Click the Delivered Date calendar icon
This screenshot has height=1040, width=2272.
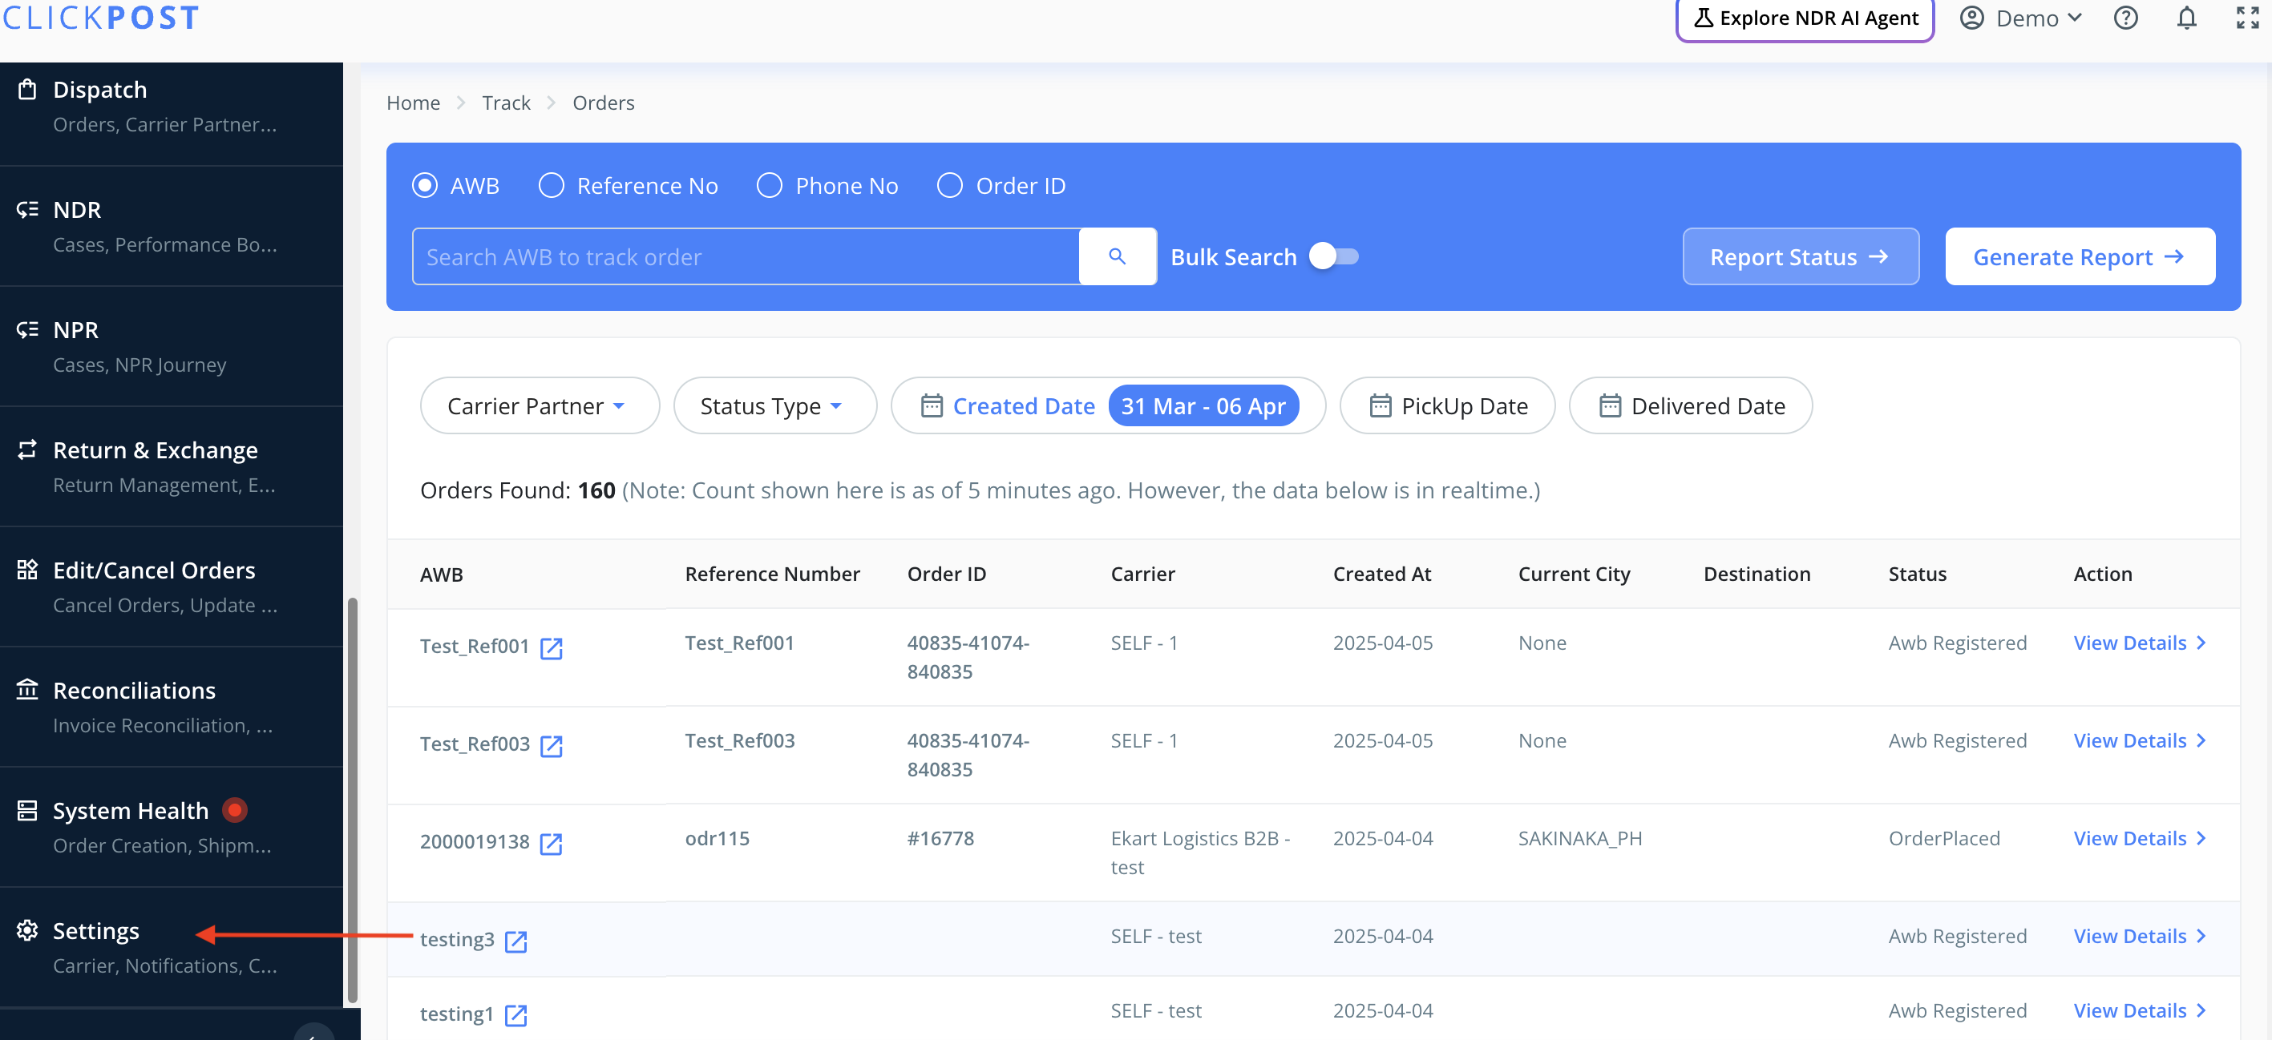(1610, 405)
